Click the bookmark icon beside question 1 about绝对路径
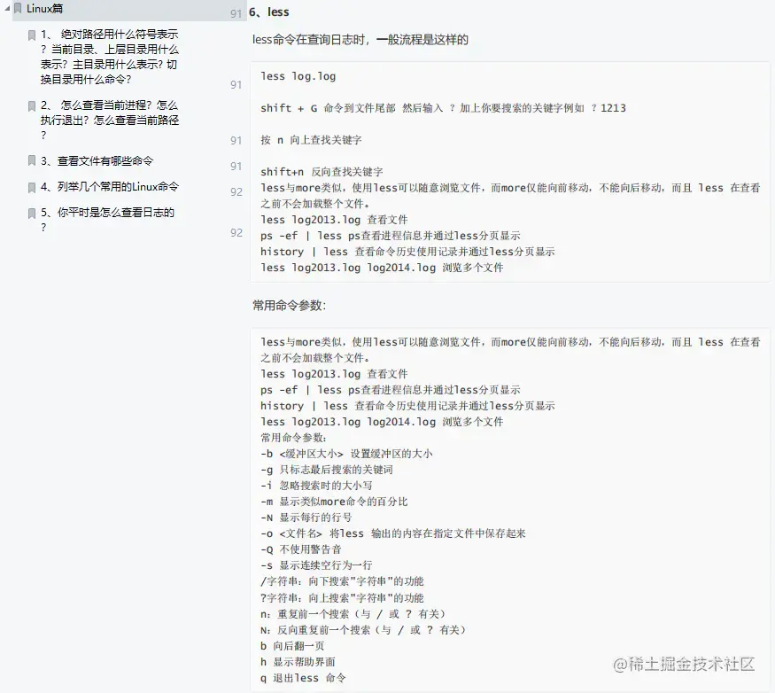This screenshot has width=775, height=693. 31,34
